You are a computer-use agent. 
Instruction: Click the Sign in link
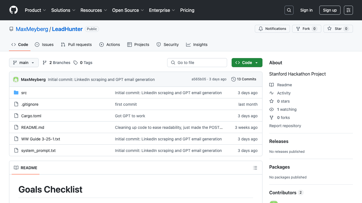(306, 10)
